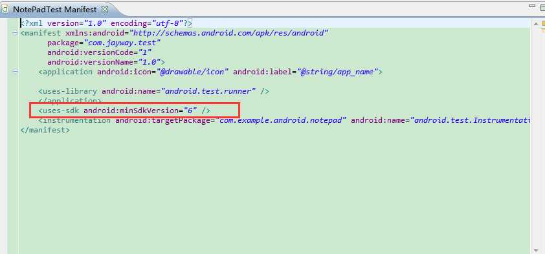Viewport: 545px width, 254px height.
Task: Click scroll-down arrow of vertical scrollbar
Action: click(536, 250)
